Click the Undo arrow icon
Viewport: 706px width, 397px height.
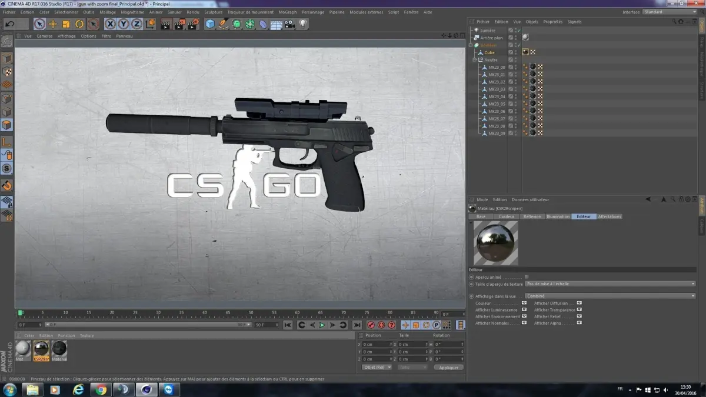tap(9, 24)
